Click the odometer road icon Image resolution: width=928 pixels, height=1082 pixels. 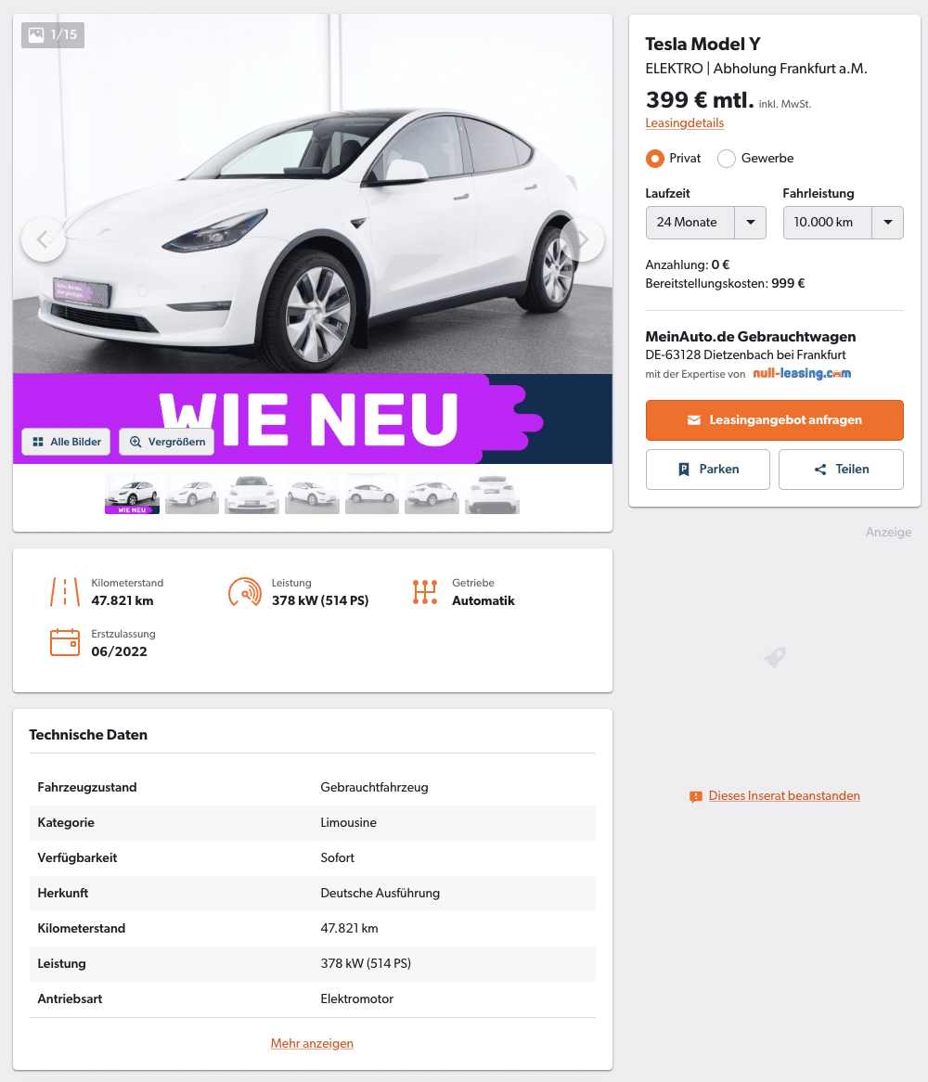tap(65, 592)
